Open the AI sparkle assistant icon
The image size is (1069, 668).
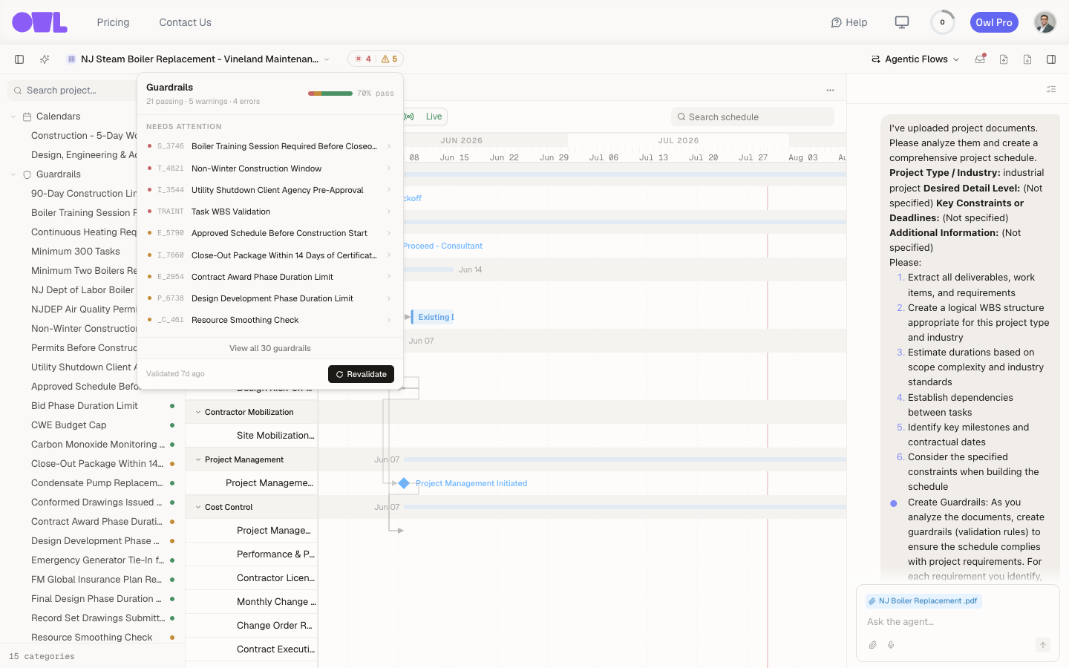[x=45, y=59]
